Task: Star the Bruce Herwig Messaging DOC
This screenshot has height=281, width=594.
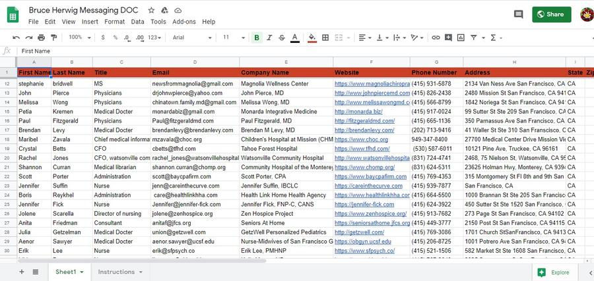Action: 151,10
